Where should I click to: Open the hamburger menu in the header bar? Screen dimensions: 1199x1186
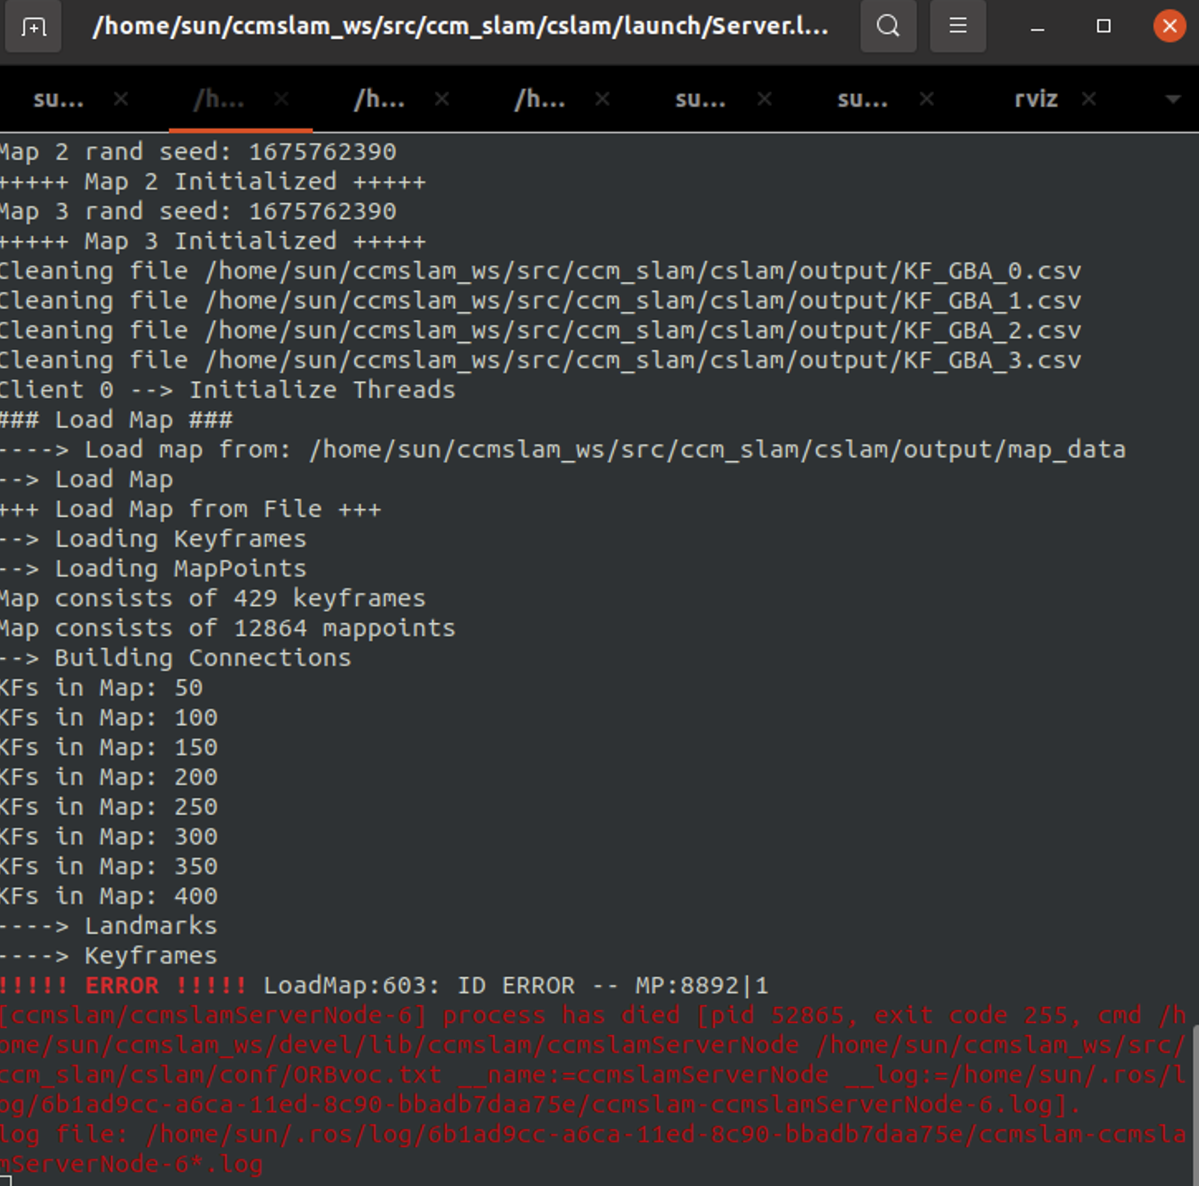(x=958, y=26)
